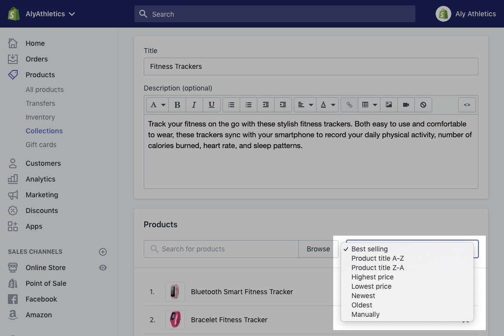Image resolution: width=504 pixels, height=336 pixels.
Task: Select Manually in the sort list
Action: 366,314
